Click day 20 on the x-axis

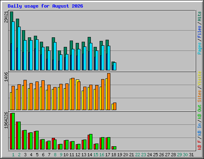[x=126, y=155]
